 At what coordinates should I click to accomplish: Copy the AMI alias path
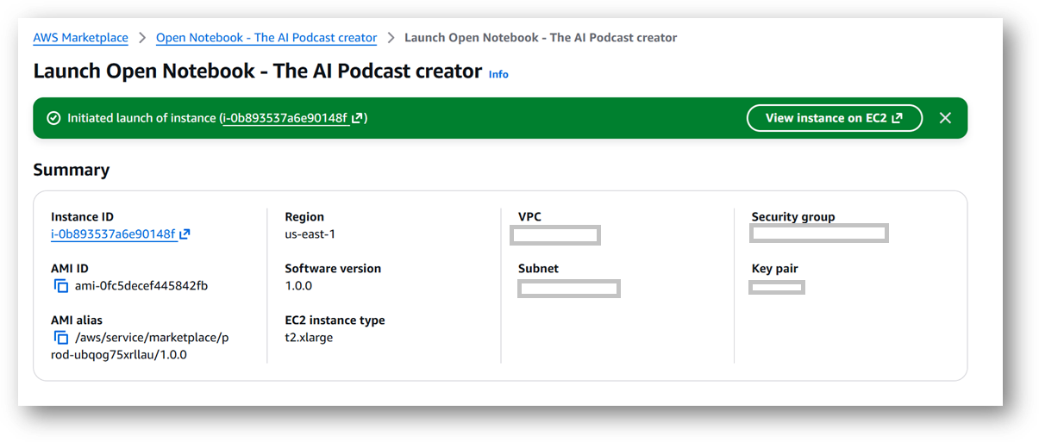point(61,338)
